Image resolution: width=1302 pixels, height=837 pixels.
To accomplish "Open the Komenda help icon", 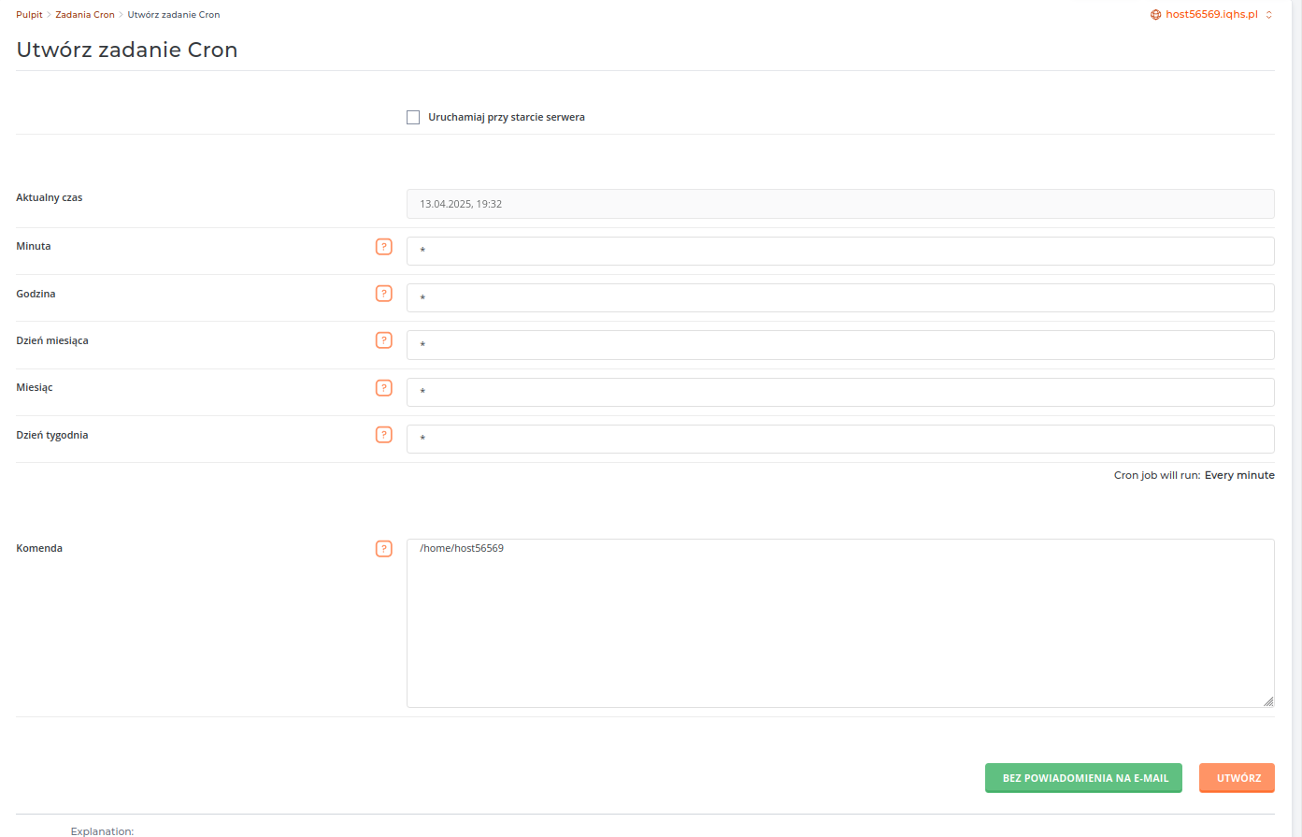I will (x=383, y=549).
